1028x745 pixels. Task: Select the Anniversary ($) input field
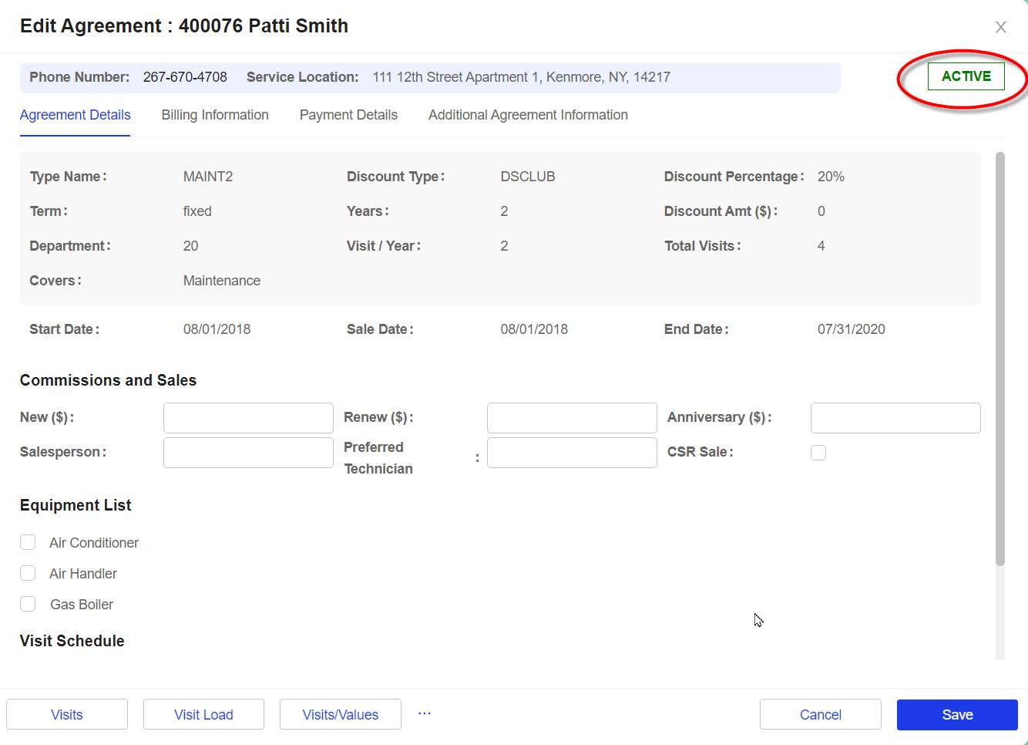895,418
